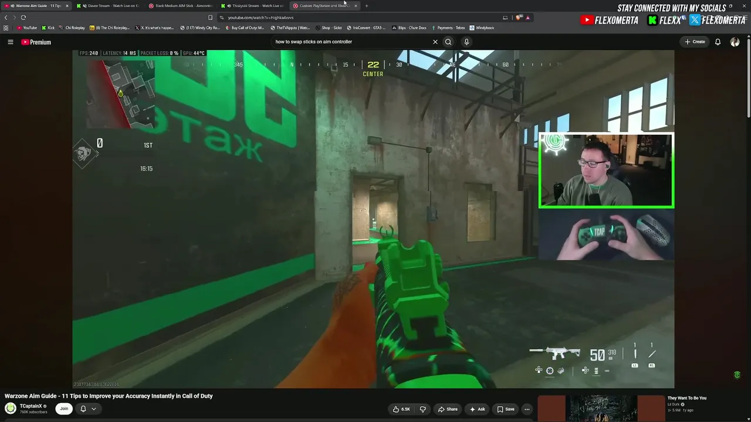This screenshot has height=422, width=751.
Task: Click the browser address bar URL
Action: (x=261, y=18)
